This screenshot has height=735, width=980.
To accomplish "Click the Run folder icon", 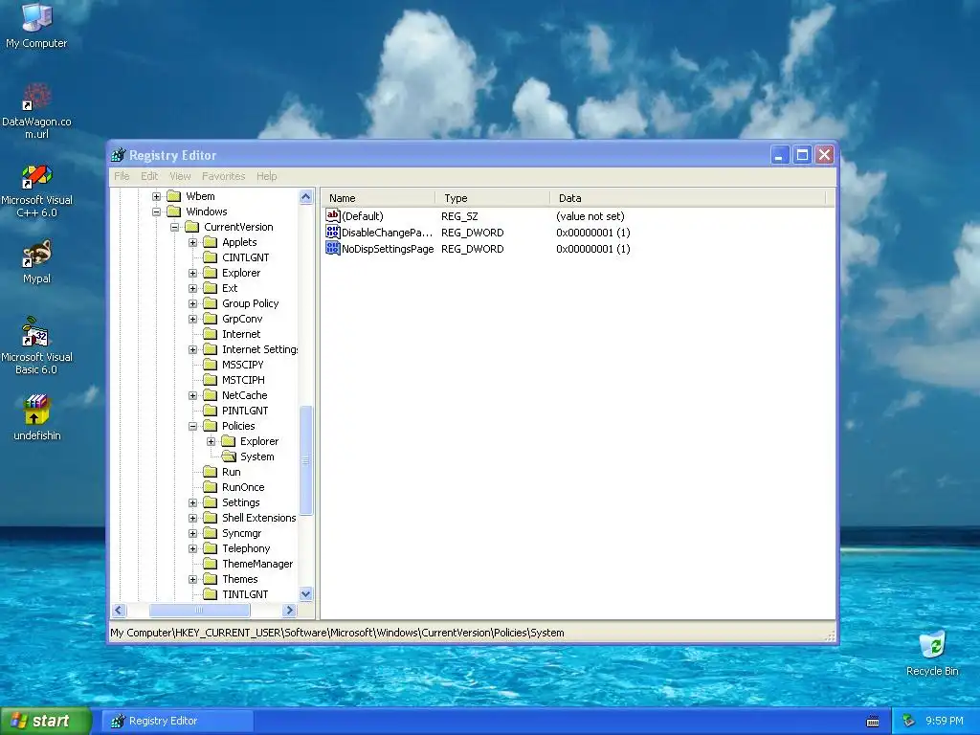I will (x=211, y=472).
